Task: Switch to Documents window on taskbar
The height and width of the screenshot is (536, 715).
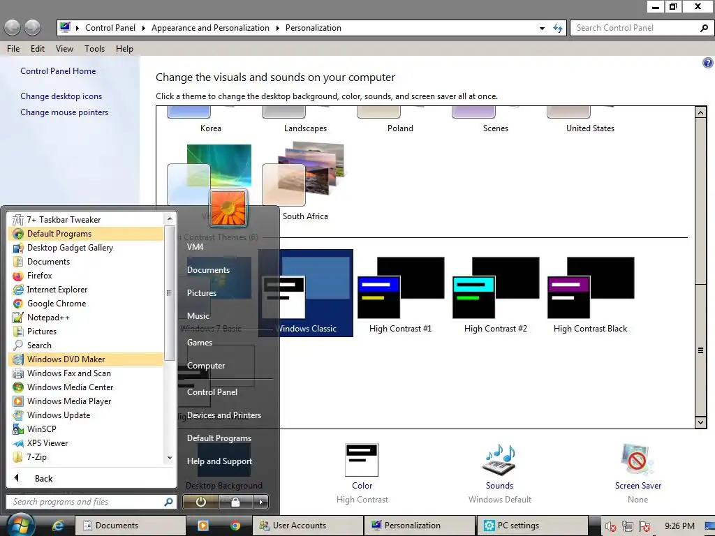Action: tap(131, 526)
